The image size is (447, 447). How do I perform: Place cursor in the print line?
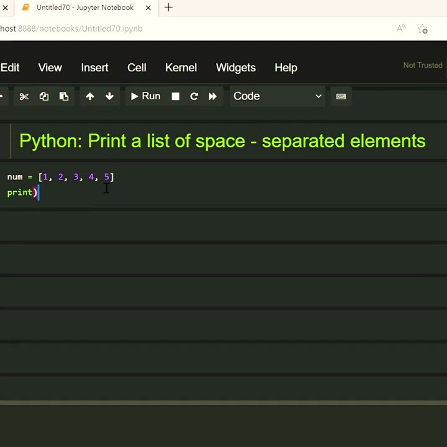22,192
